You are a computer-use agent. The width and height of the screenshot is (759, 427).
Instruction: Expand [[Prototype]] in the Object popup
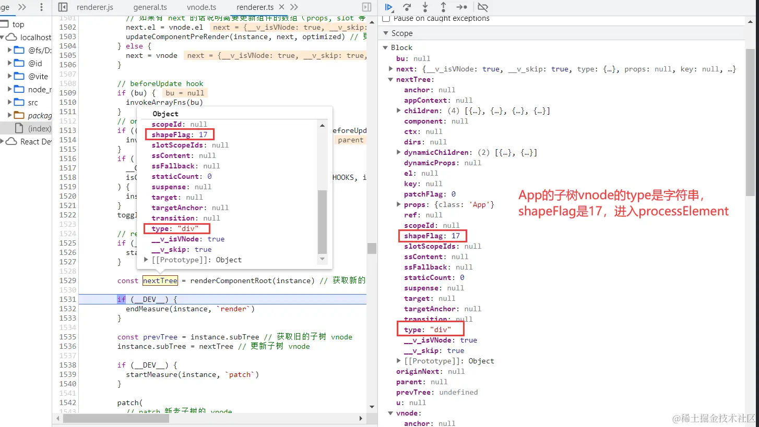pos(147,260)
